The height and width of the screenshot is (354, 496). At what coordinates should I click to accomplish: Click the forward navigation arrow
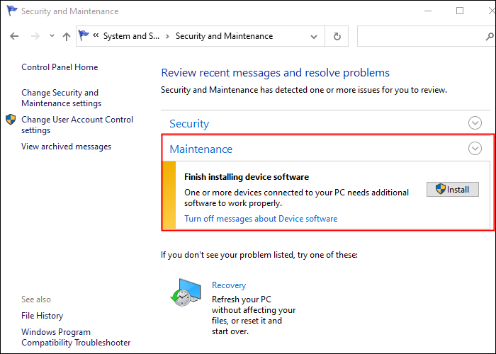35,36
